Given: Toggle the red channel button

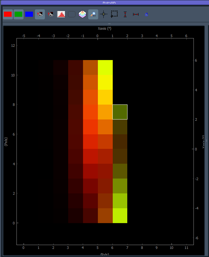Looking at the screenshot, I should (x=8, y=15).
